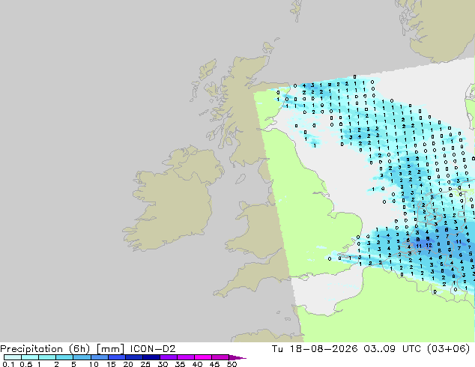This screenshot has width=475, height=367.
Task: Click the legend value '25'
Action: click(x=145, y=364)
